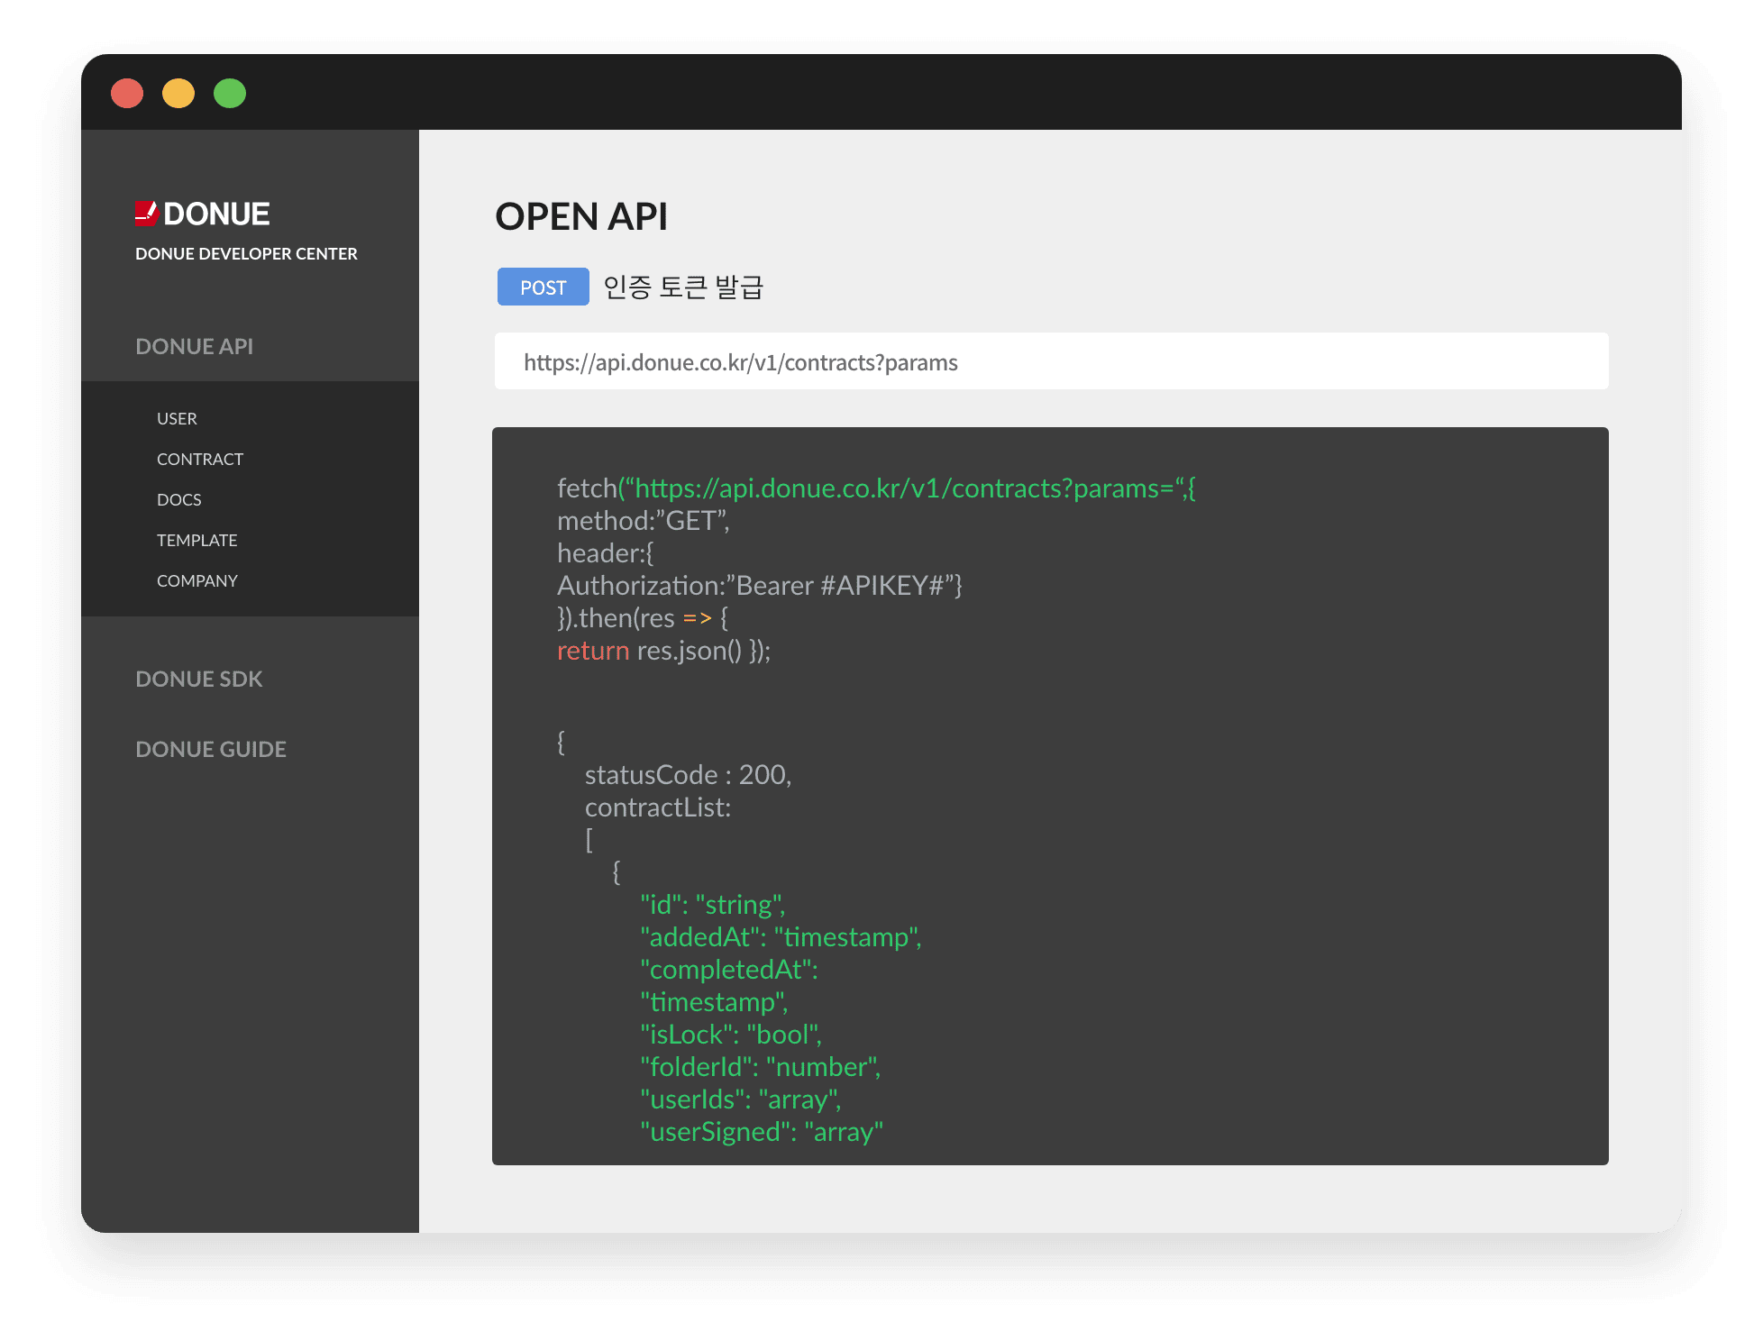This screenshot has height=1341, width=1763.
Task: Click the "completedAt": key line
Action: click(x=729, y=970)
